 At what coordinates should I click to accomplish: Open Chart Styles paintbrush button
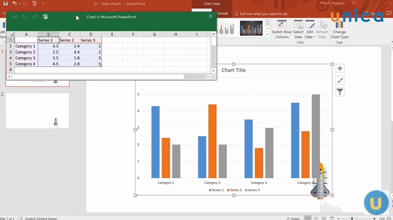(x=340, y=80)
